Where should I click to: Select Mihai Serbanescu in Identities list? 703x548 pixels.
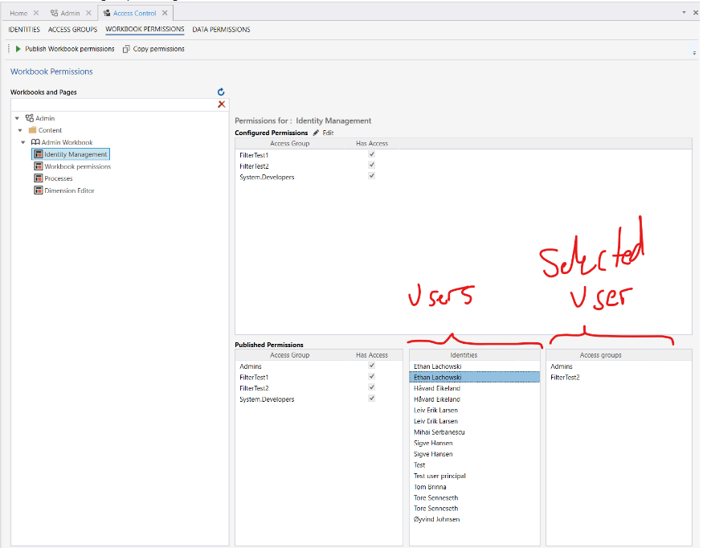(x=439, y=432)
